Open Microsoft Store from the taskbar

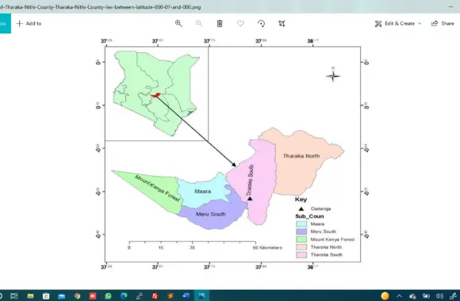point(46,296)
